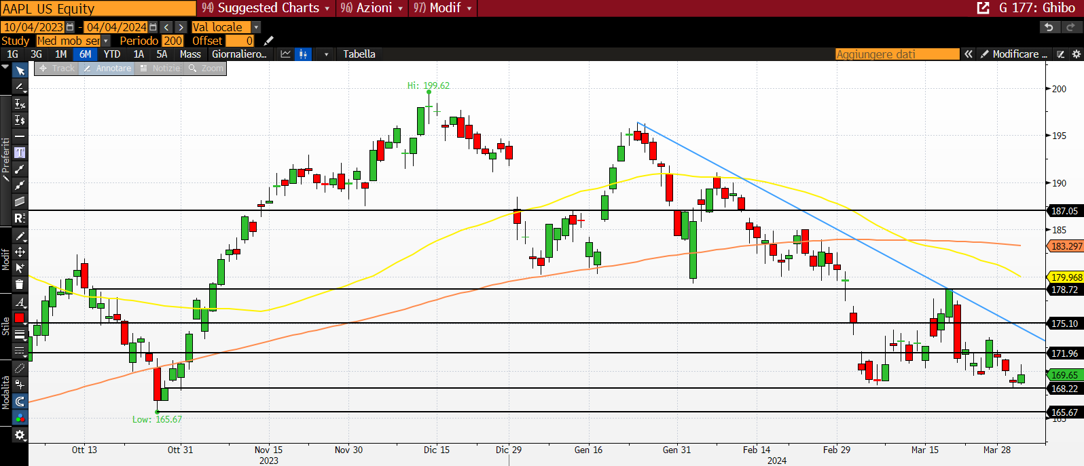Click the pop-out export icon beside G 177
This screenshot has height=466, width=1084.
983,8
